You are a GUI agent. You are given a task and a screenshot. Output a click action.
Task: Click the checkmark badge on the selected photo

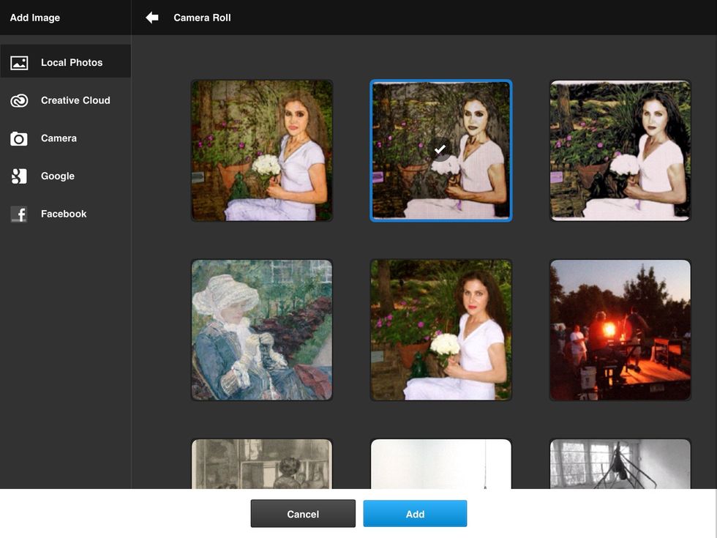click(x=440, y=149)
